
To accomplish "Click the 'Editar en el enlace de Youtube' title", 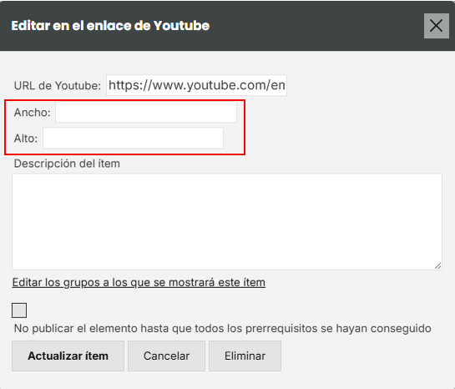I will 110,26.
